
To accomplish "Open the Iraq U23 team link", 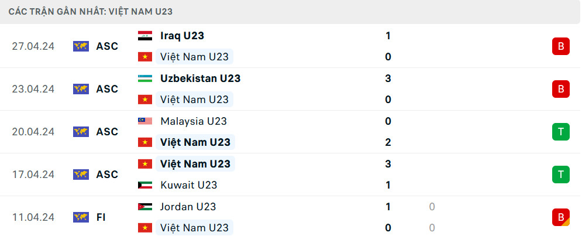I will click(182, 36).
